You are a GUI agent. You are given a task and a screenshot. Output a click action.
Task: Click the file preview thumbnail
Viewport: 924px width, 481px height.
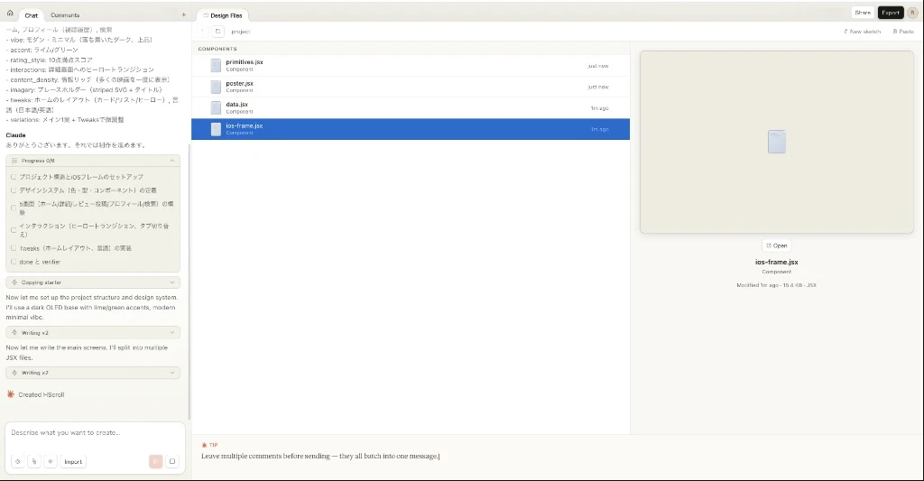tap(777, 142)
